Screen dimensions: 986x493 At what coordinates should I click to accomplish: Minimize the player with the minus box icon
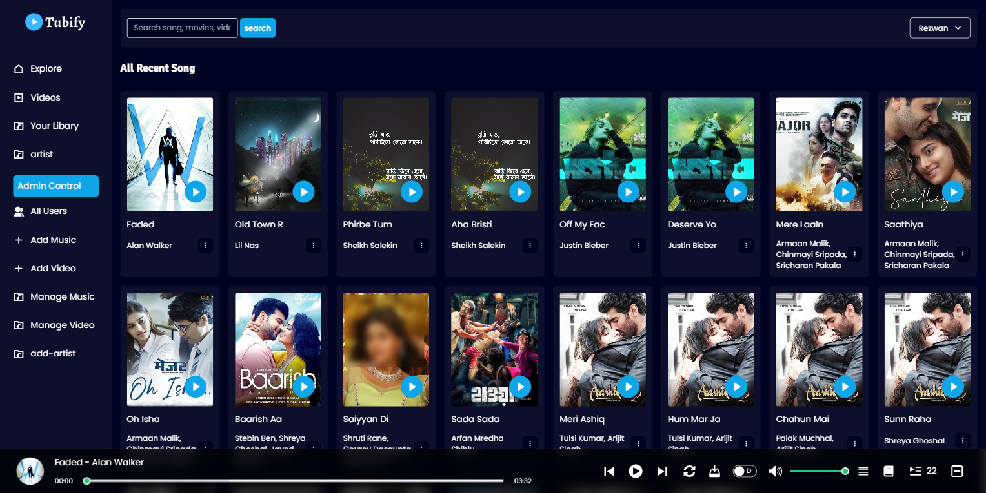point(957,471)
